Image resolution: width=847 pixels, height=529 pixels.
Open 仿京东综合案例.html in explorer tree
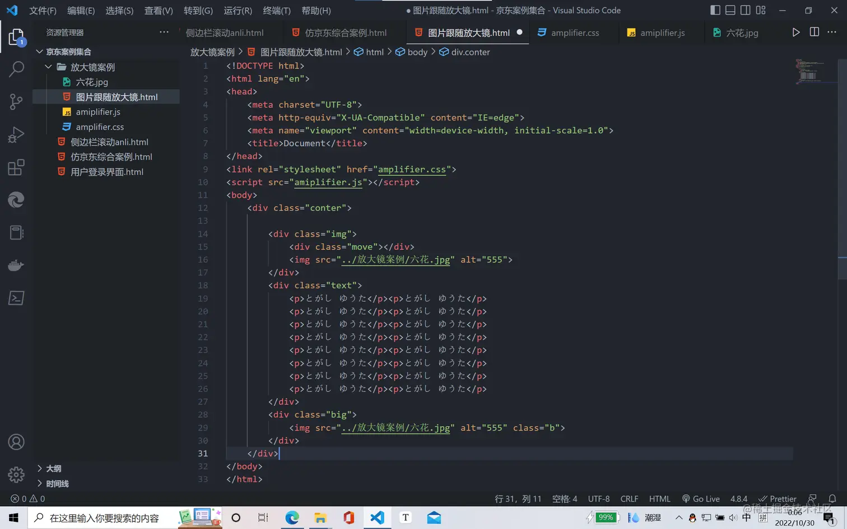[x=106, y=157]
